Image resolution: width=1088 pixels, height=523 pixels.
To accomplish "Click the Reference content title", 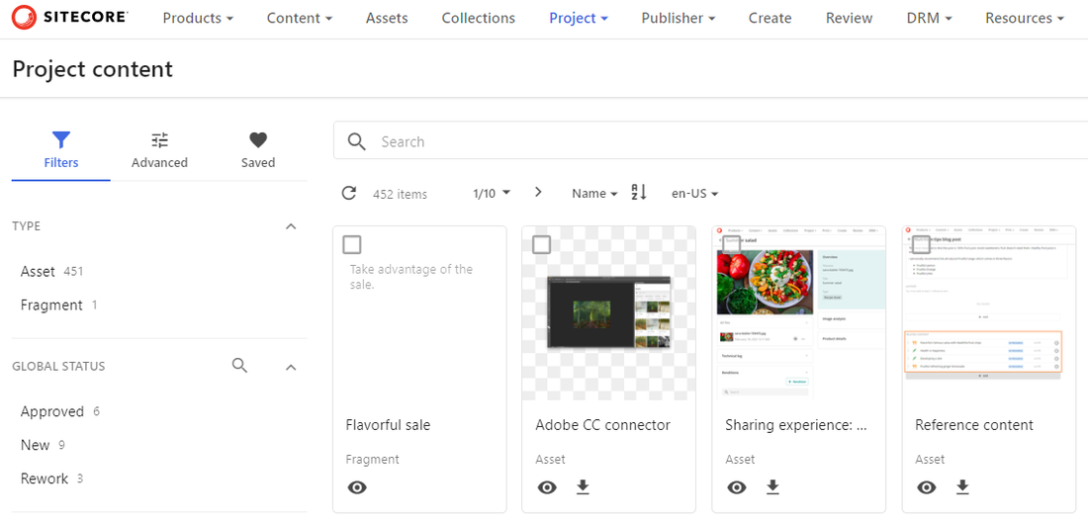I will [x=974, y=425].
